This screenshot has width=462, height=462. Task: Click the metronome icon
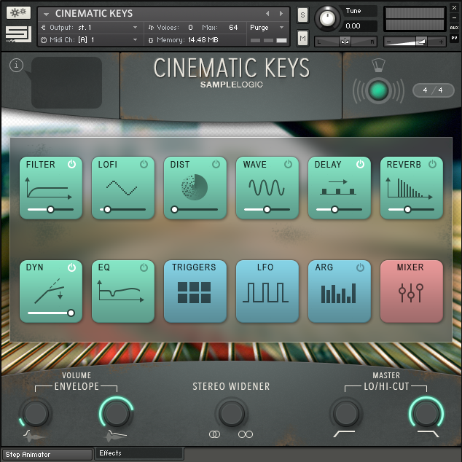coord(378,66)
